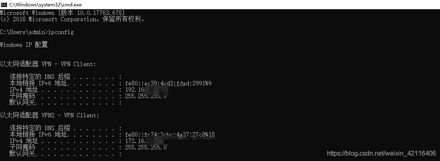Click the Microsoft Windows version 10.0.17763.678 line
Screen dimensions: 440x161
(65, 12)
